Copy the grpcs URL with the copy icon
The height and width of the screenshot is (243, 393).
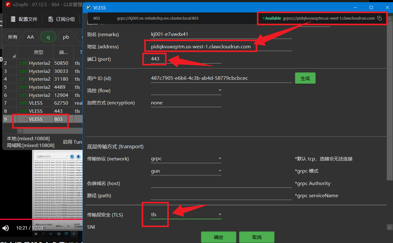pos(379,18)
